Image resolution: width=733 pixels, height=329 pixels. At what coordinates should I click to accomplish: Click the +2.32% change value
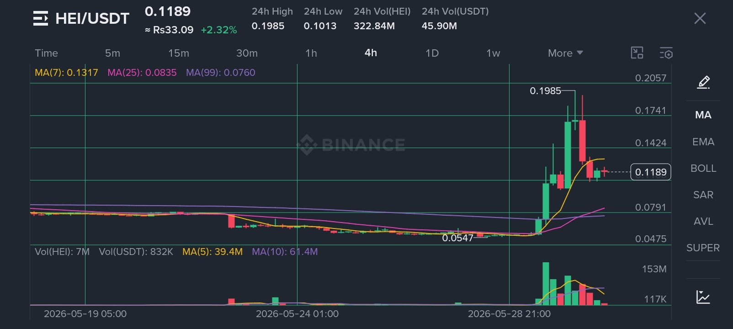219,30
